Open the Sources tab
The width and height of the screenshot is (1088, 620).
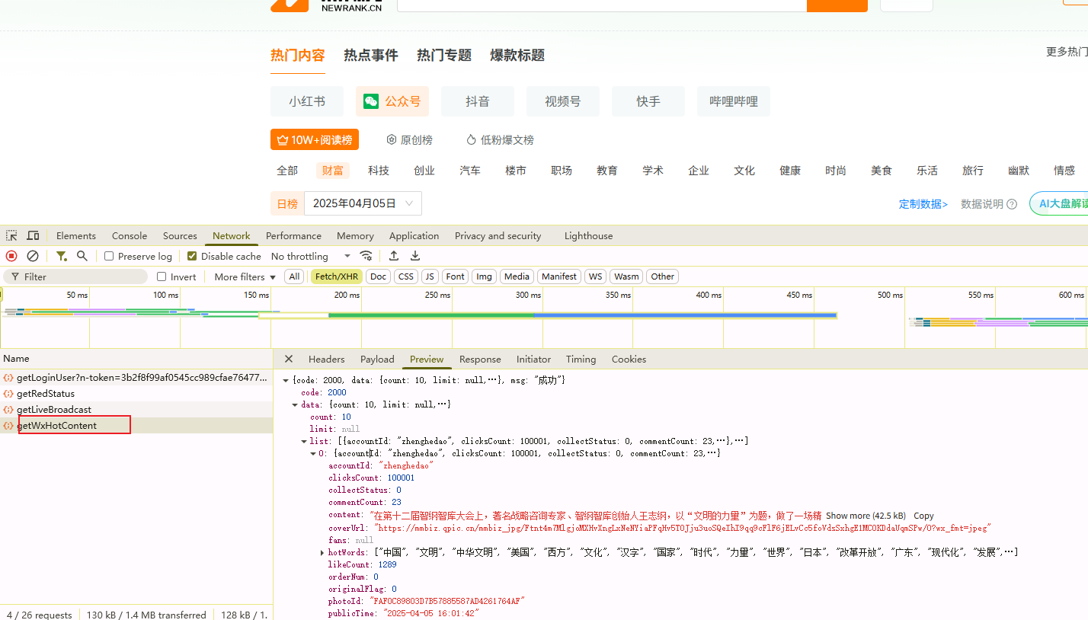(x=180, y=236)
